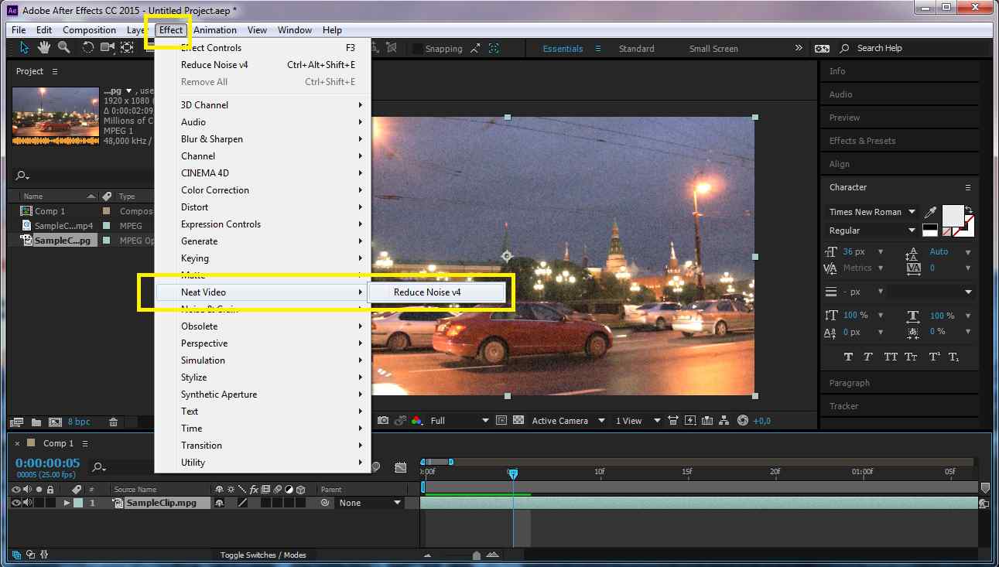
Task: Select the Hand tool
Action: click(x=45, y=48)
